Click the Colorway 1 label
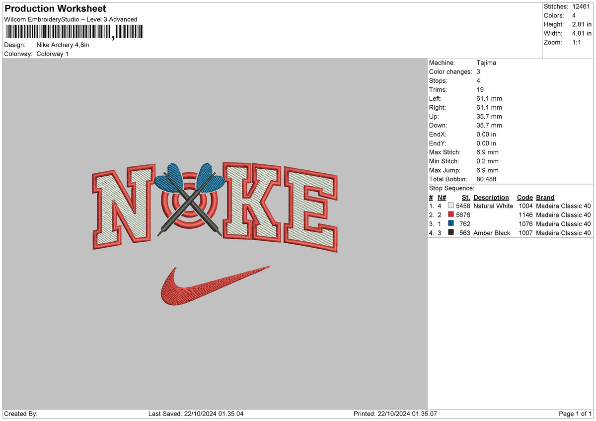Viewport: 596px width, 421px height. 52,54
